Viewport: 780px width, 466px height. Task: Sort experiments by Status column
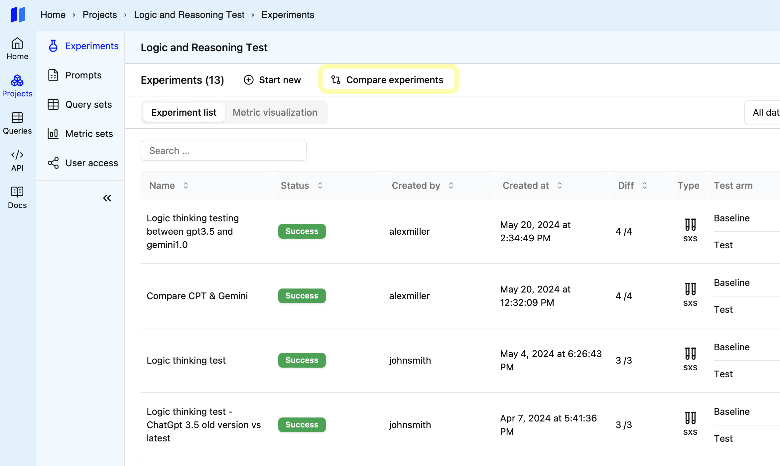pyautogui.click(x=320, y=185)
